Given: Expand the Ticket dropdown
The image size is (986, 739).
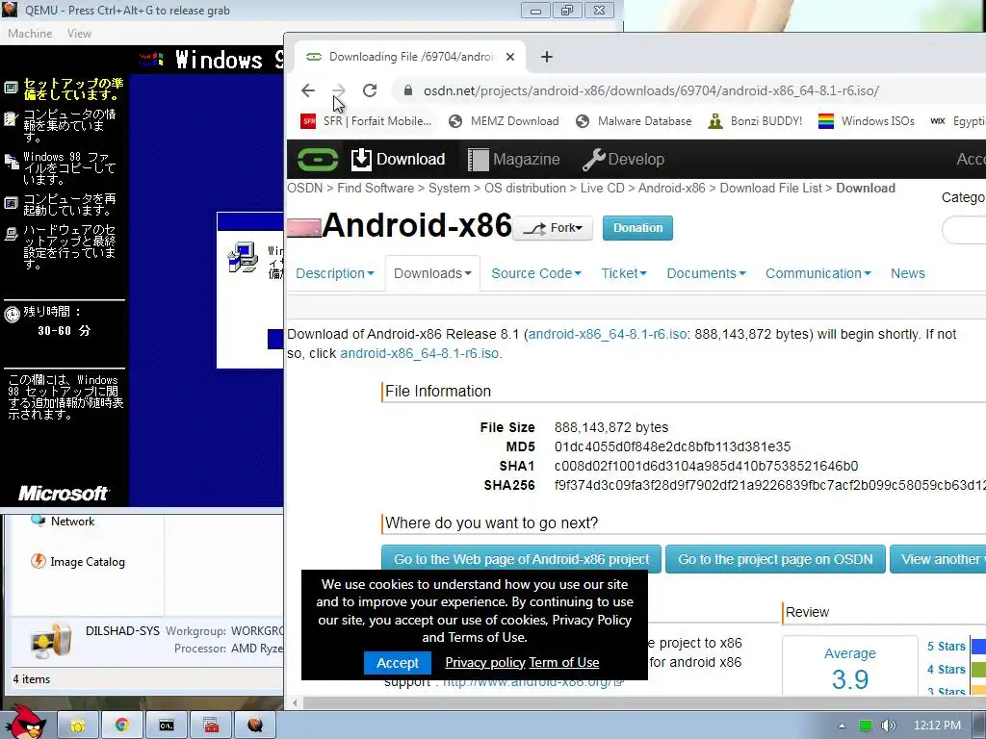Looking at the screenshot, I should [x=624, y=273].
